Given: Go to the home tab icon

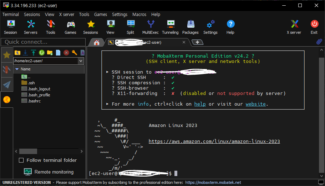Looking at the screenshot, I should coord(97,43).
